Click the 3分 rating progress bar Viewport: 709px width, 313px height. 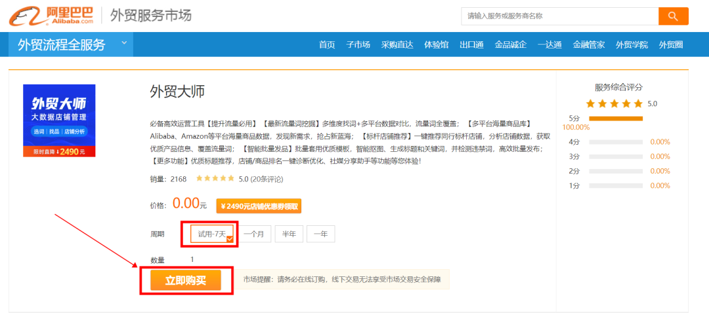coord(616,156)
